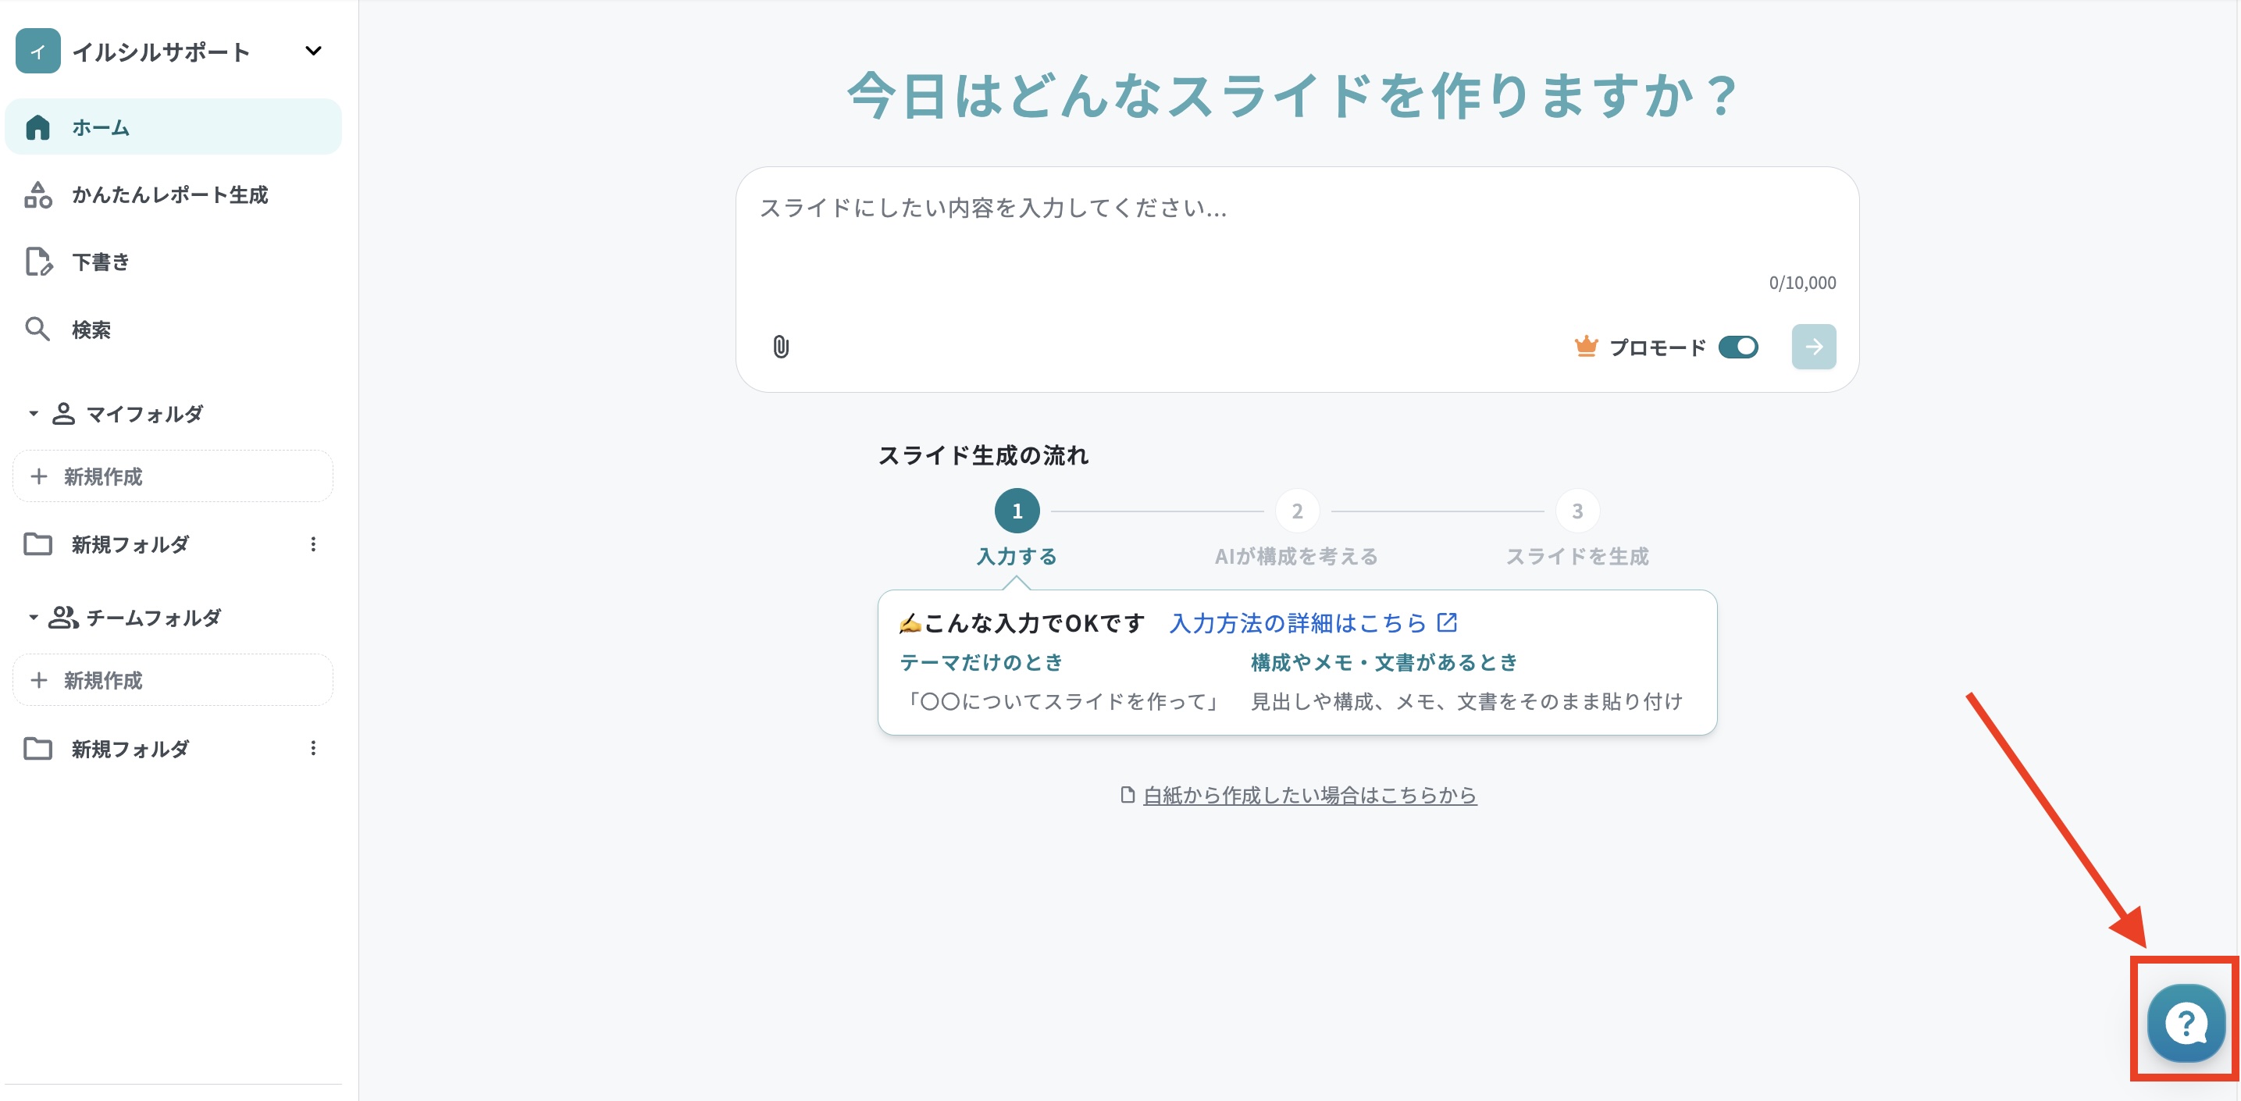Open the help chat question-mark button

coord(2186,1023)
